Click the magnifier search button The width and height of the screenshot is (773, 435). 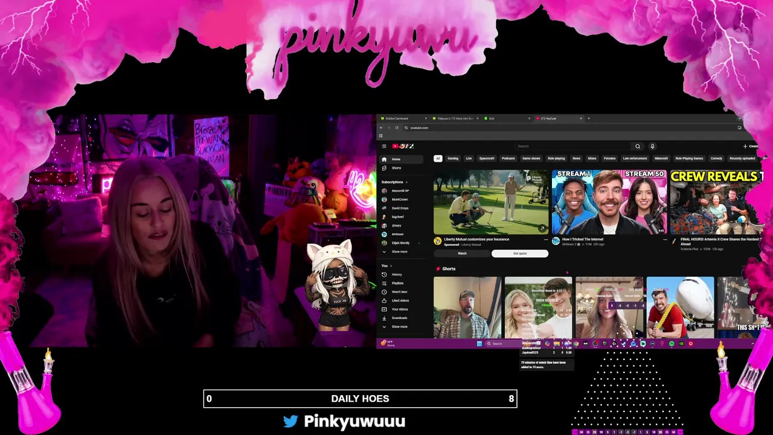tap(637, 146)
